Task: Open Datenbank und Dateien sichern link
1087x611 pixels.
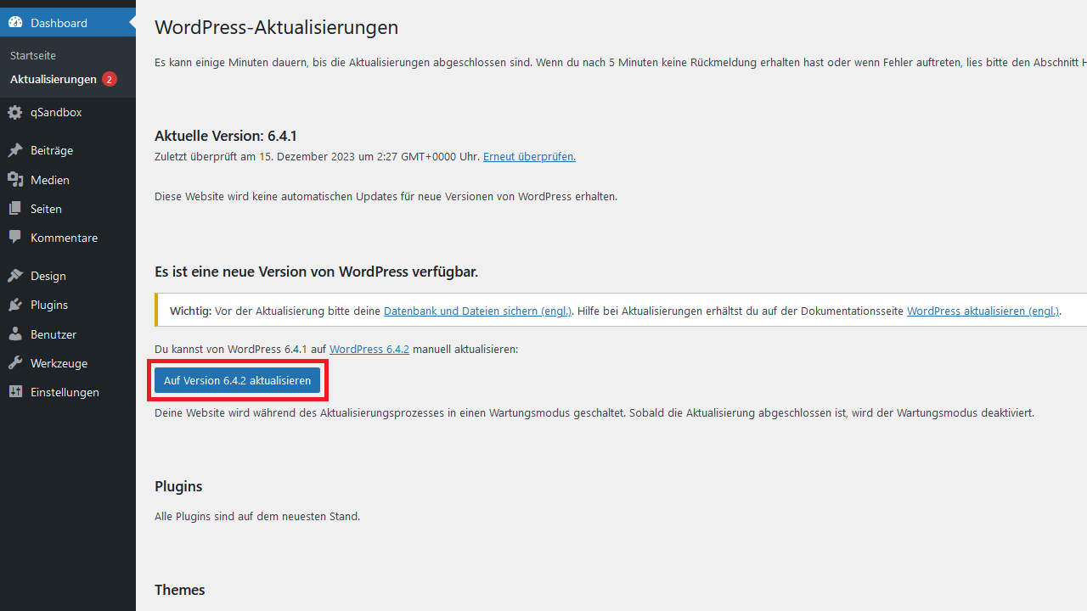Action: [478, 311]
